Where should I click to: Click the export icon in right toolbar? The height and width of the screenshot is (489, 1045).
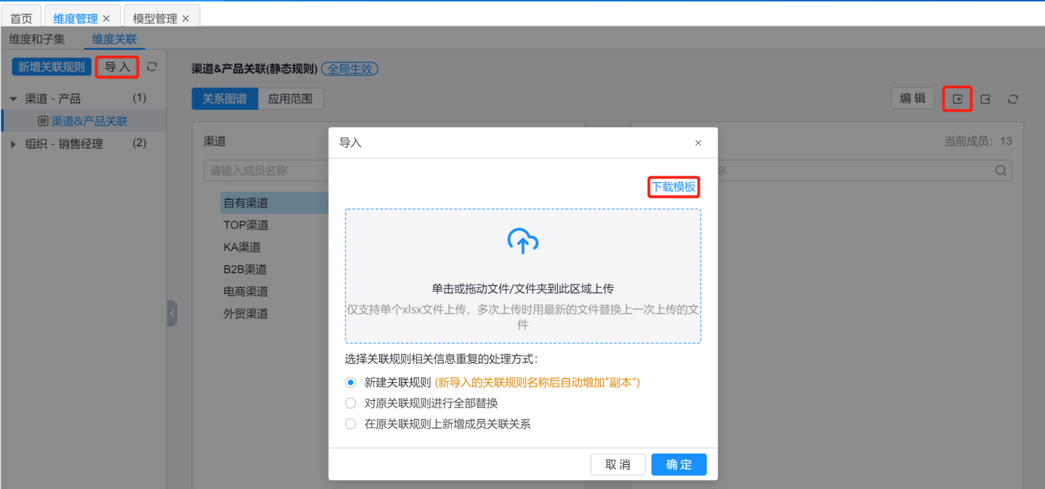click(x=985, y=99)
